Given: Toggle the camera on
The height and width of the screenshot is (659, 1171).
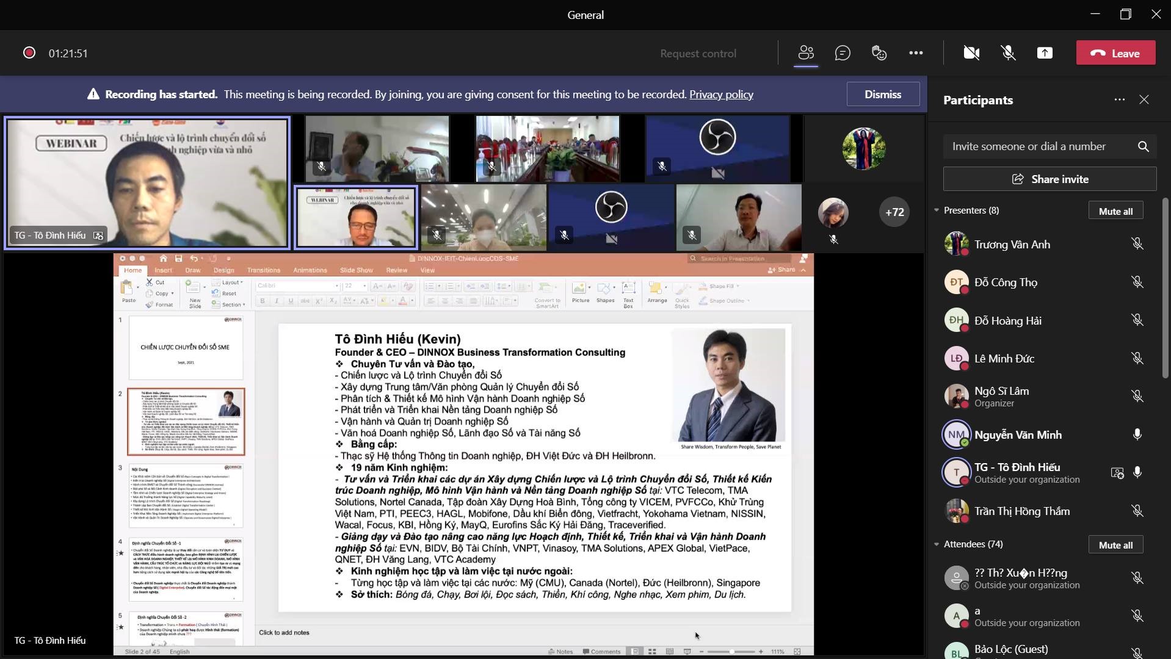Looking at the screenshot, I should [971, 53].
